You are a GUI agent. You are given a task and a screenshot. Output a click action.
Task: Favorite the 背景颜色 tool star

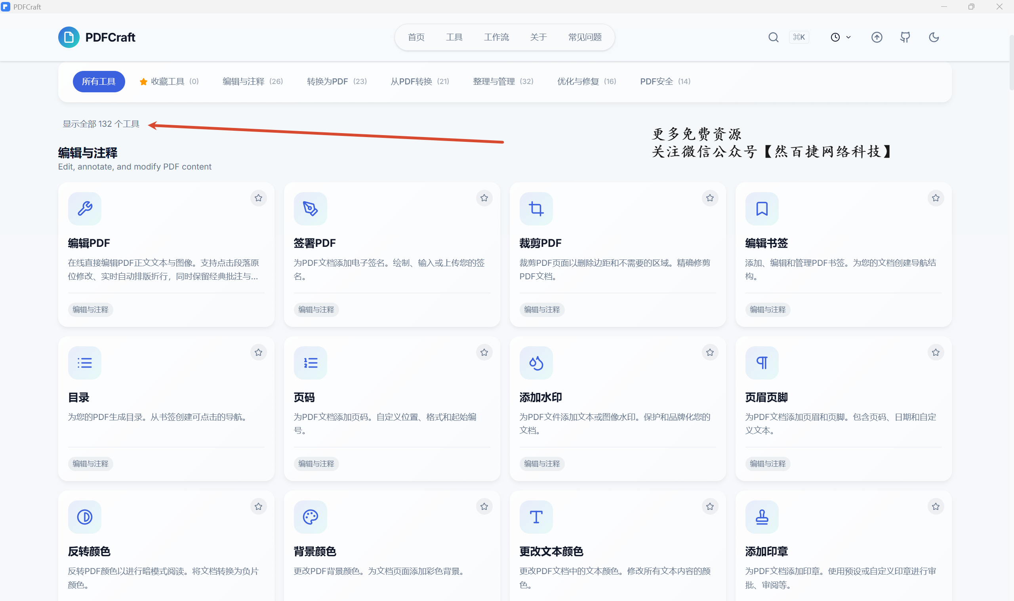(x=484, y=506)
